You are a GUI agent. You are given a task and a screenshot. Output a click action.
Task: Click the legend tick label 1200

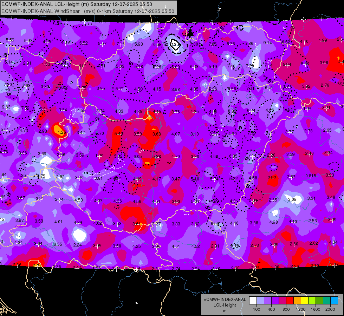pos(301,309)
